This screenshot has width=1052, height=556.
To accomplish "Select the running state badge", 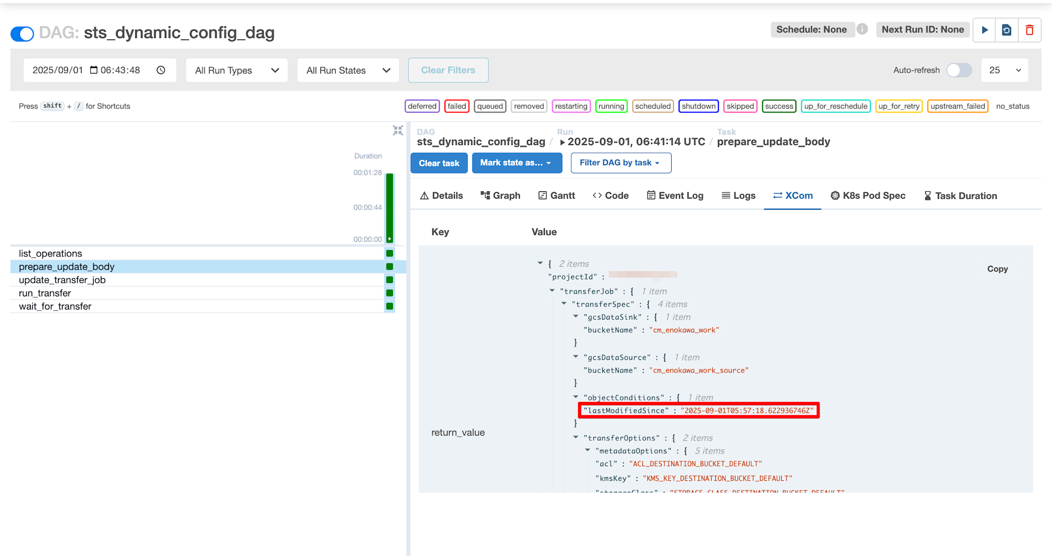I will click(611, 106).
